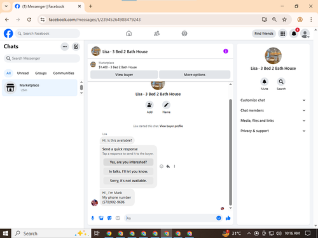Open the Facebook logo home link

pos(8,34)
